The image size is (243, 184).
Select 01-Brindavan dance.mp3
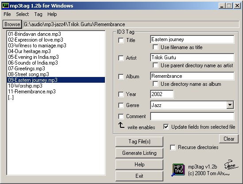pyautogui.click(x=56, y=34)
